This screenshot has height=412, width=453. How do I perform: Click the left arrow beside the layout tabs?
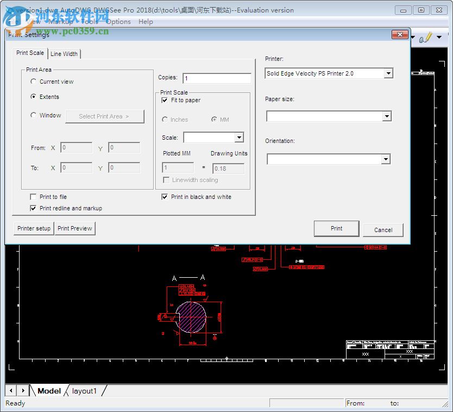10,390
